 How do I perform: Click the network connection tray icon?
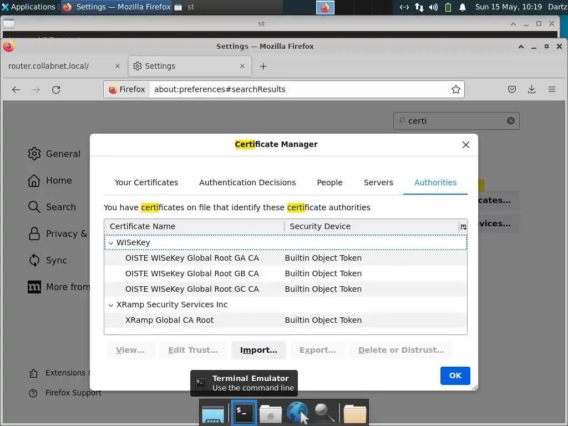tap(419, 7)
